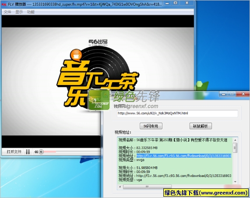Open the 显示 menu in FLV player
This screenshot has width=250, height=198.
tap(19, 12)
